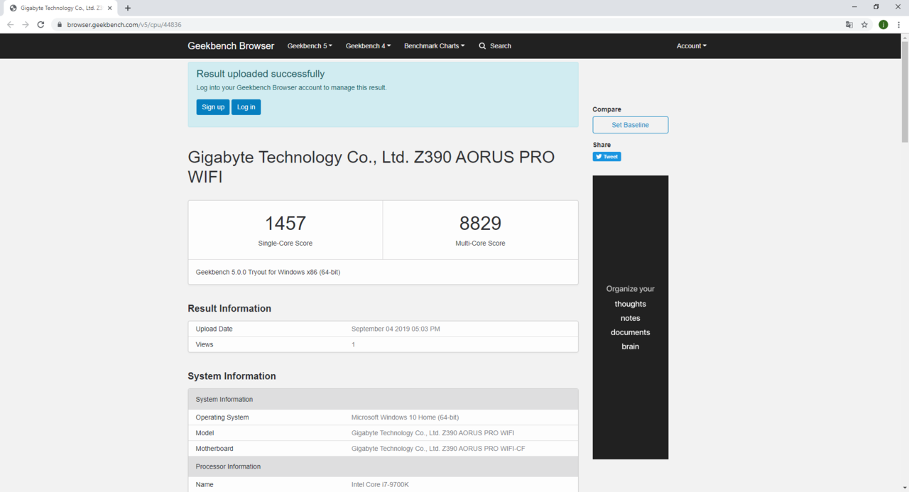The height and width of the screenshot is (492, 909).
Task: Click the Upload Date value September 04 2019
Action: coord(396,329)
